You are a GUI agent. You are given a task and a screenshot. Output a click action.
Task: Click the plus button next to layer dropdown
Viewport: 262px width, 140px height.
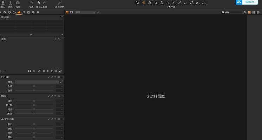coord(98,12)
